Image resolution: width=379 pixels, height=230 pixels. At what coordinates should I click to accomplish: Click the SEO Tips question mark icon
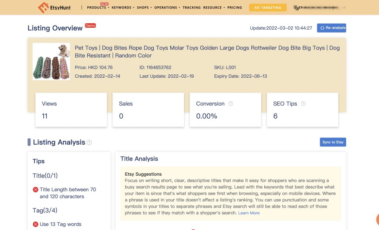[303, 104]
